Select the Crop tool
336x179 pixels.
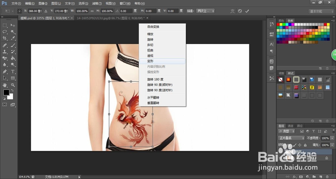[x=5, y=38]
